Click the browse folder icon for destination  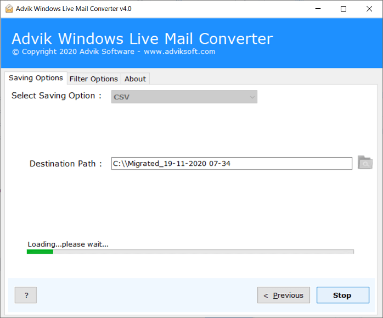[365, 163]
